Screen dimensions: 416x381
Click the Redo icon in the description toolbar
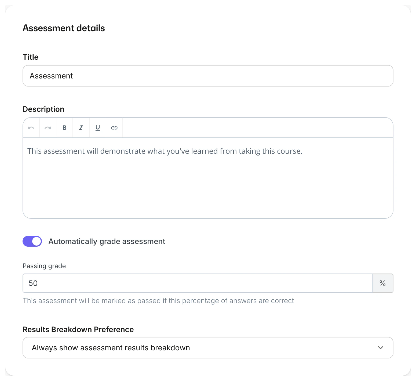(x=48, y=128)
